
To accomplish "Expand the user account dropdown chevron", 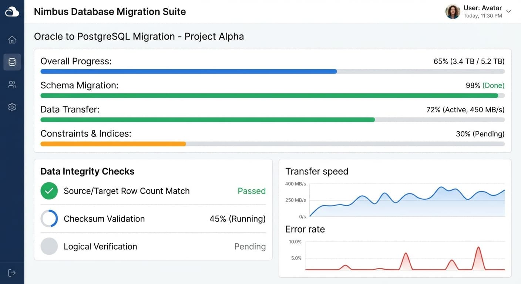I will coord(508,11).
